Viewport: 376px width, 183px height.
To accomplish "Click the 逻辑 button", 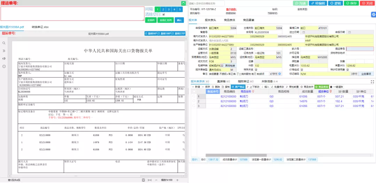I will coord(336,3).
